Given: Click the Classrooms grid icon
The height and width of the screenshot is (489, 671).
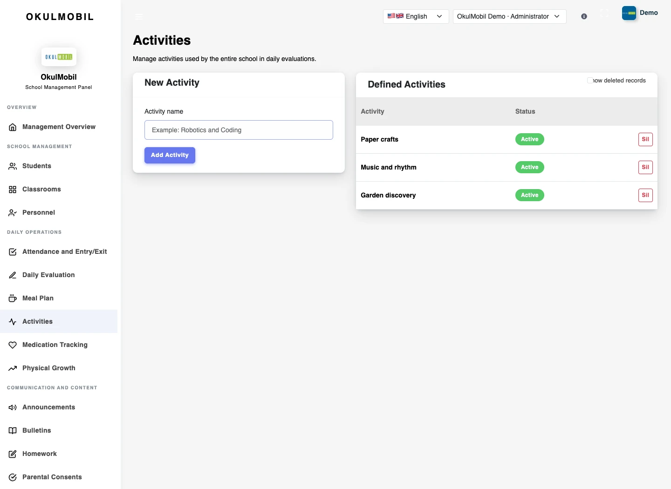Looking at the screenshot, I should coord(13,190).
